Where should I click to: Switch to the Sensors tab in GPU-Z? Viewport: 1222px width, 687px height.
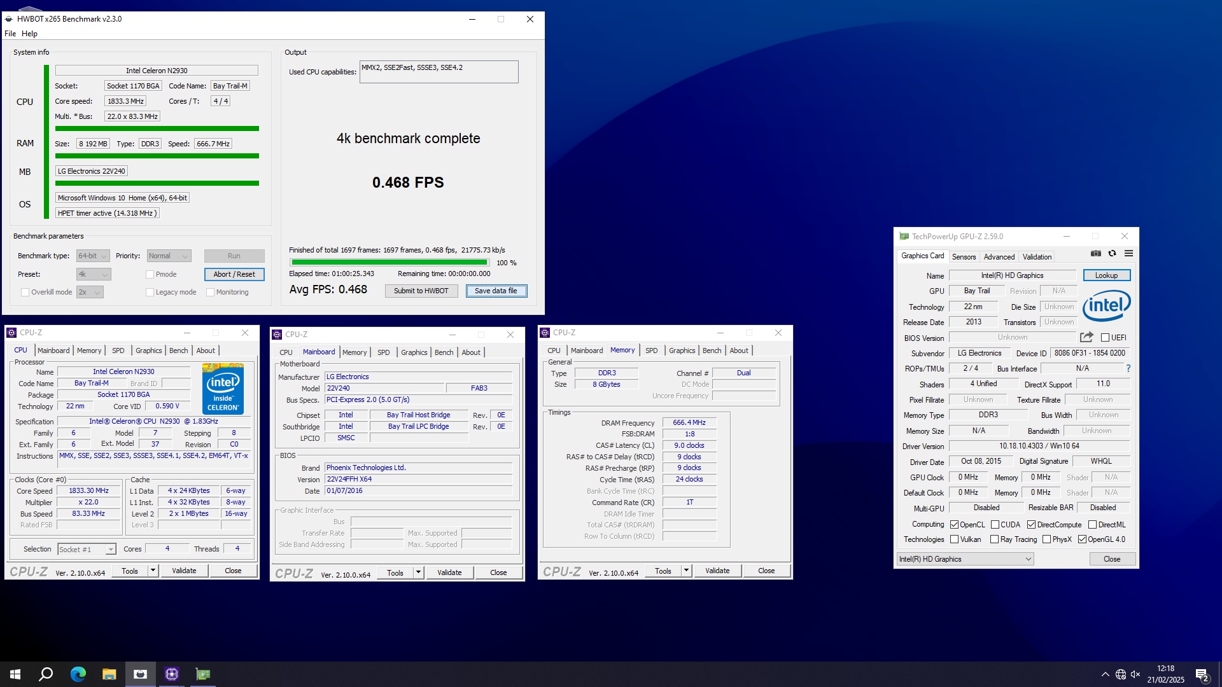click(x=964, y=257)
